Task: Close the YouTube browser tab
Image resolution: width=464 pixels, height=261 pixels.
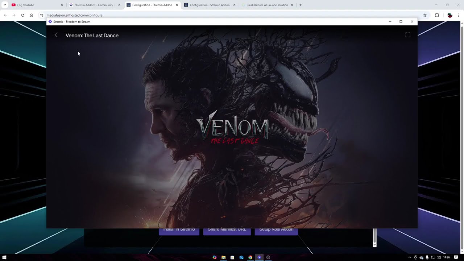Action: [62, 5]
